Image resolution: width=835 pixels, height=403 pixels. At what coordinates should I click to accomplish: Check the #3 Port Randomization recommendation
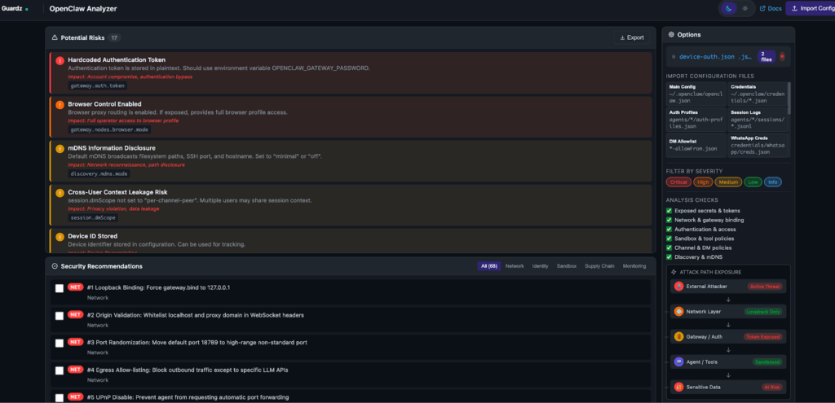(60, 343)
